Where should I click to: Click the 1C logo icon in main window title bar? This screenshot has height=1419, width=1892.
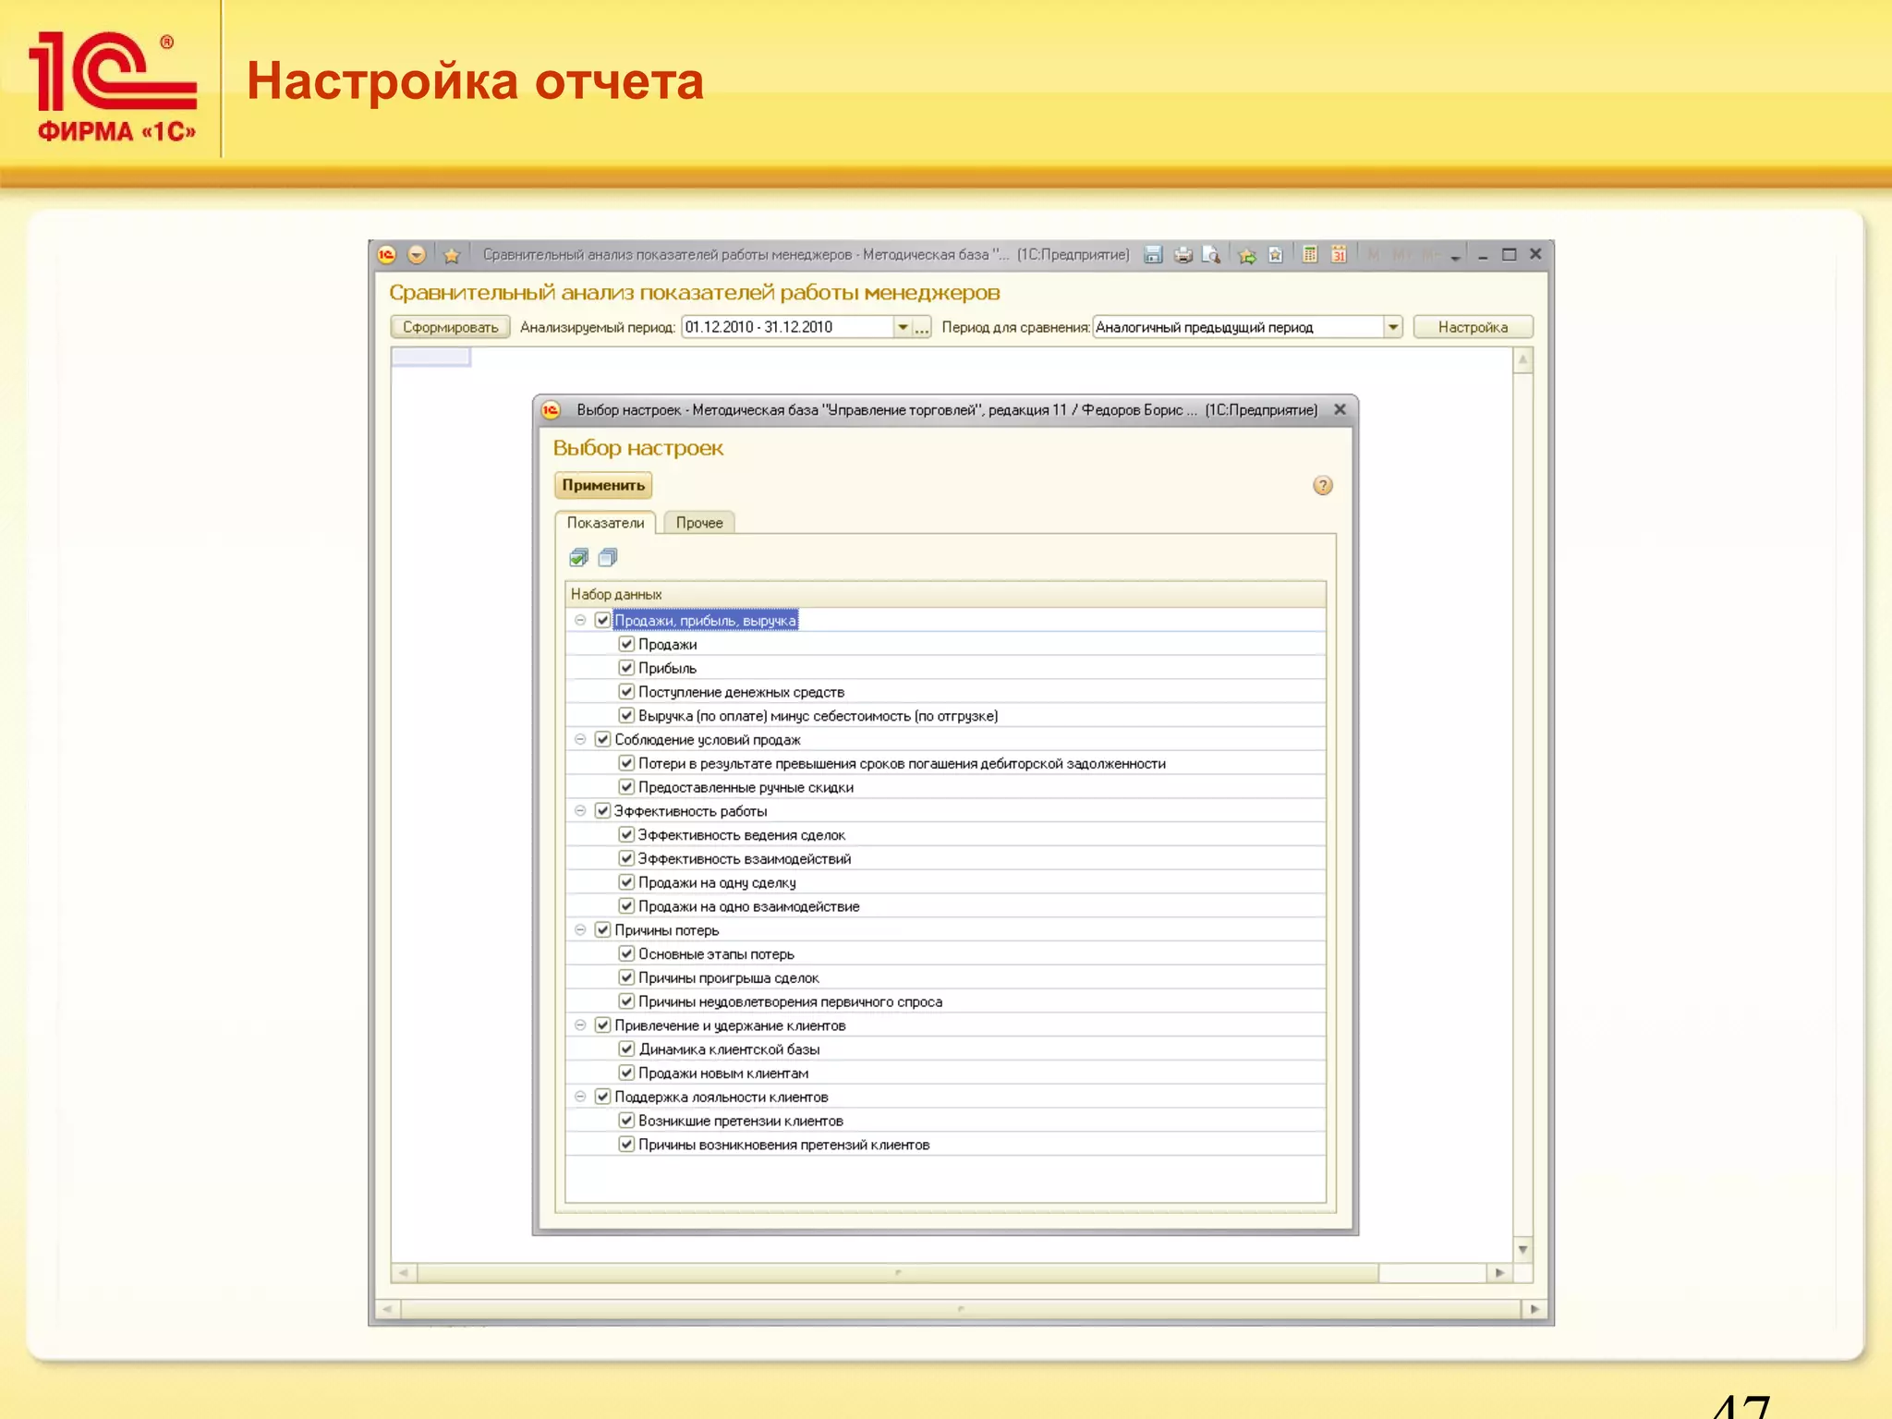click(x=387, y=254)
